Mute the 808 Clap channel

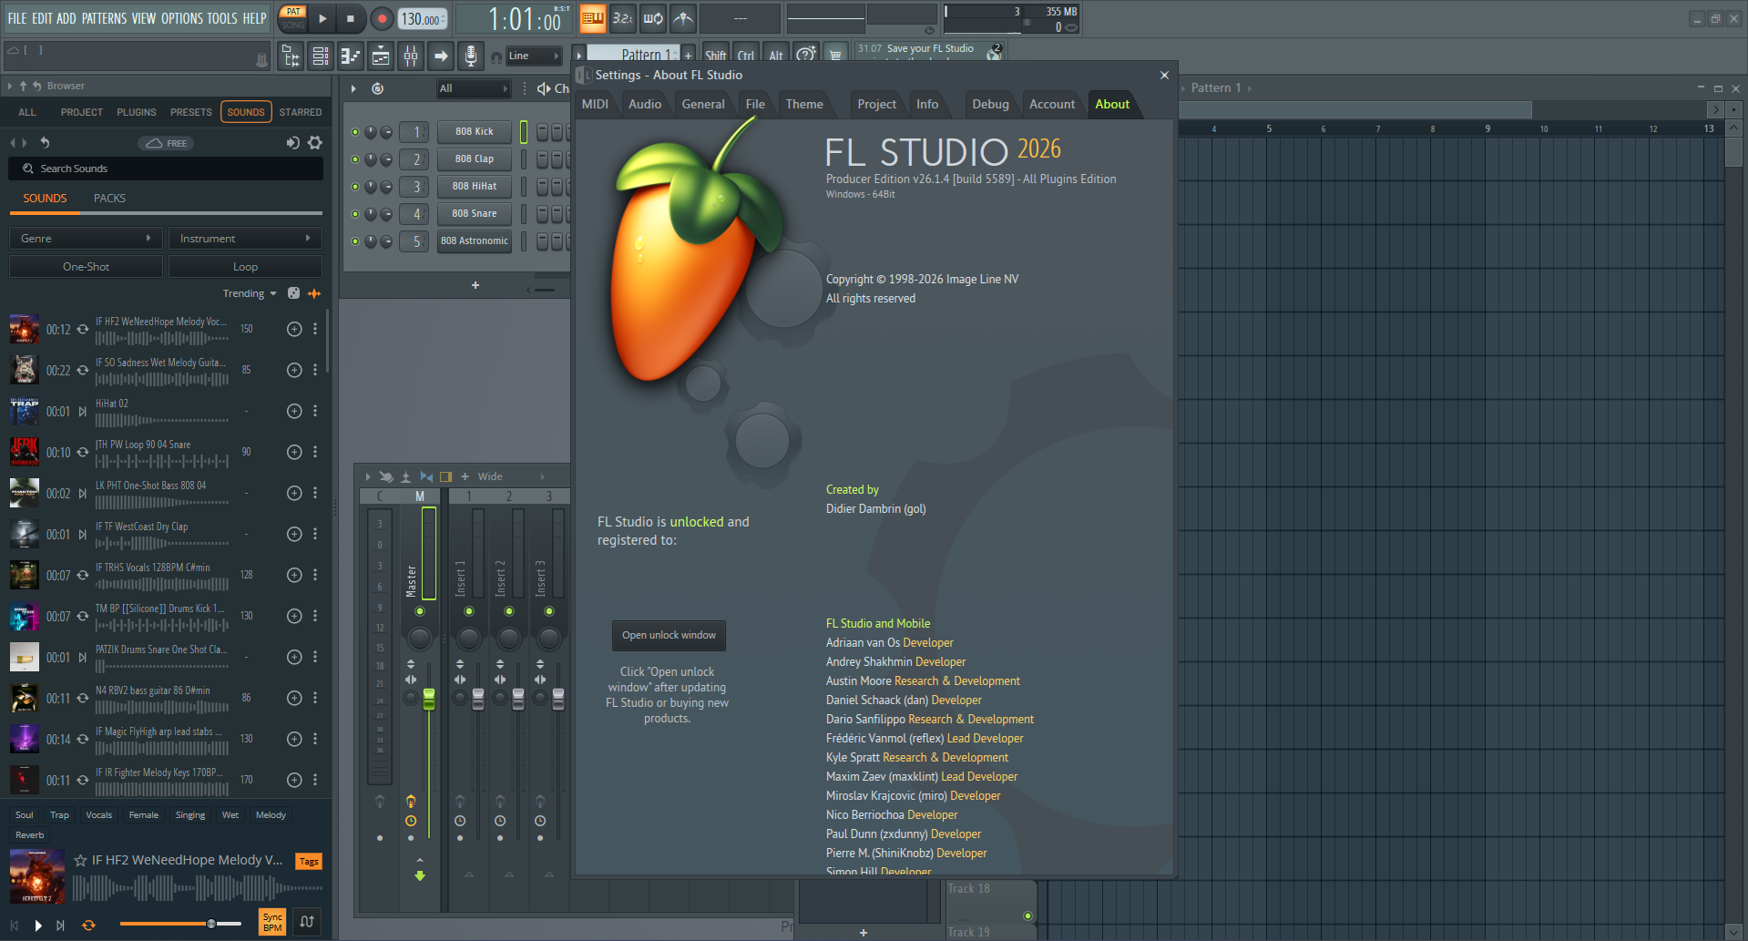pyautogui.click(x=355, y=159)
